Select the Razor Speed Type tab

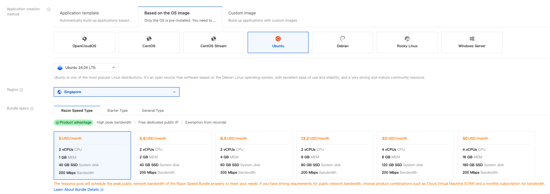(x=77, y=110)
